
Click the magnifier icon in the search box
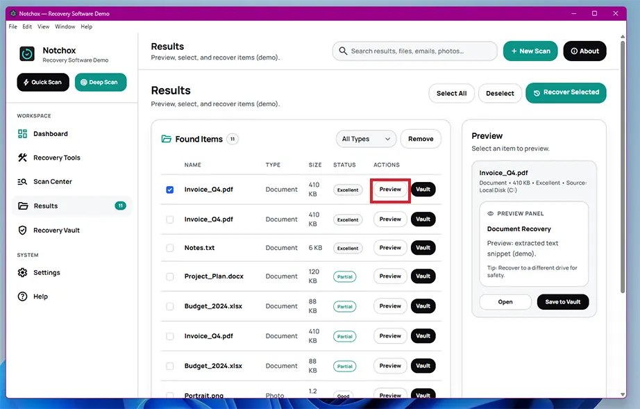coord(343,51)
